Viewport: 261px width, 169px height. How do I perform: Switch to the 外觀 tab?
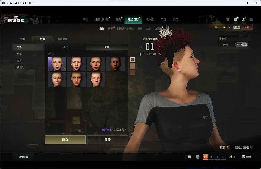tap(42, 39)
